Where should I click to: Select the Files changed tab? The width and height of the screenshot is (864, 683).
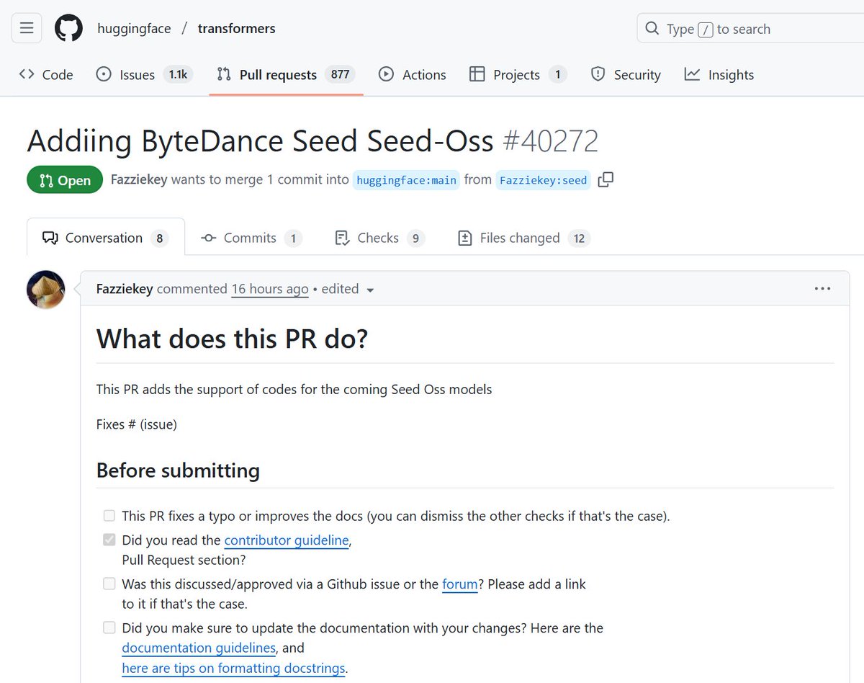[524, 238]
